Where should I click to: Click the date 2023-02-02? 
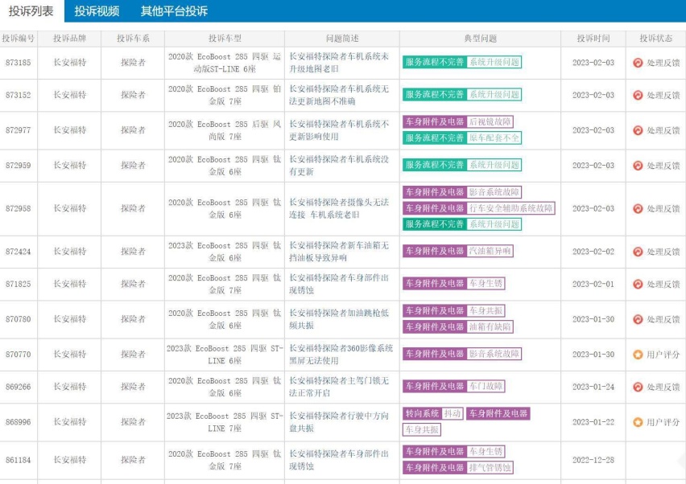coord(593,252)
